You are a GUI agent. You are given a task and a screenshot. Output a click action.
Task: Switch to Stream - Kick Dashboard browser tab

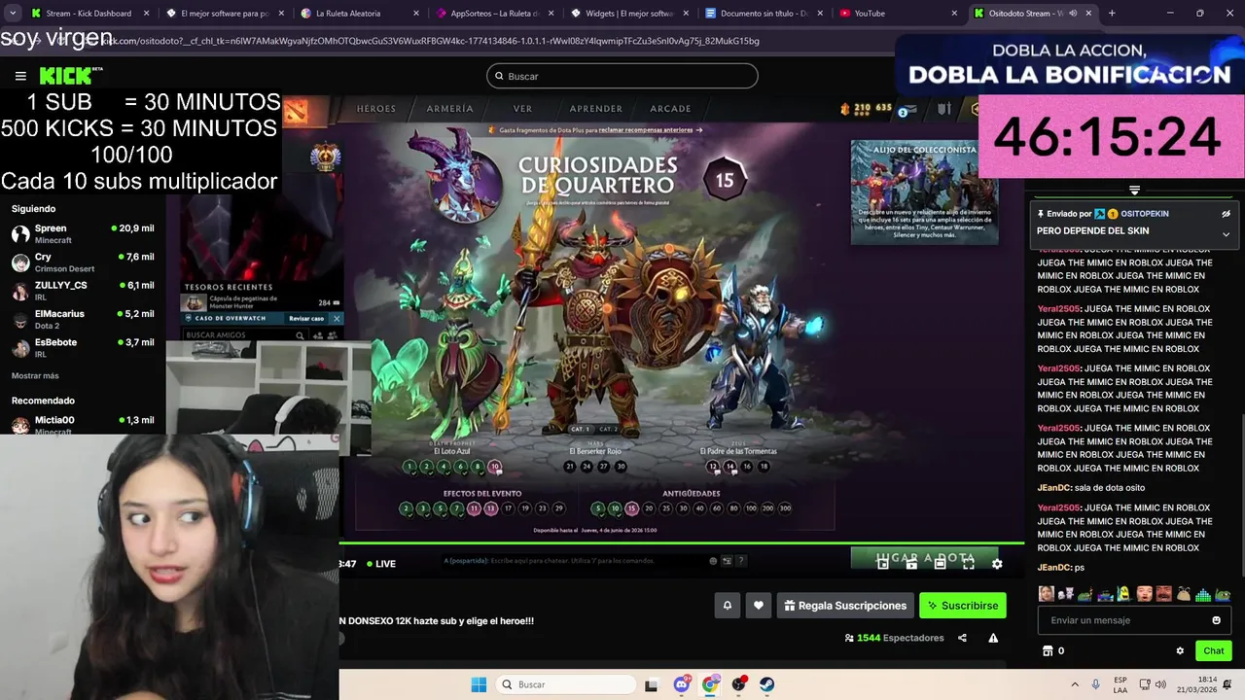(89, 14)
